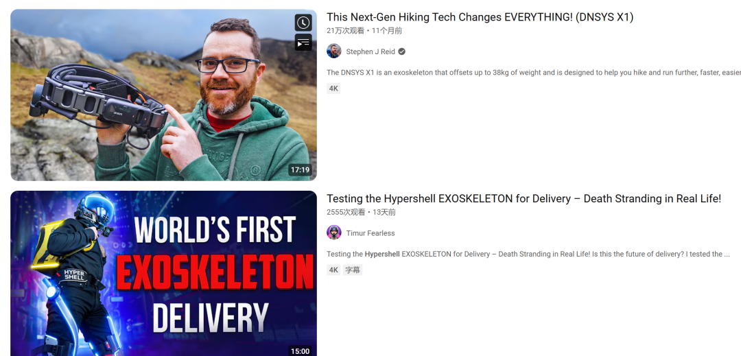Click the 17:19 duration badge
741x356 pixels.
(300, 170)
